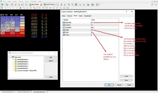158x93 pixels.
Task: Open the Indicators list toolbar icon
Action: pyautogui.click(x=88, y=5)
